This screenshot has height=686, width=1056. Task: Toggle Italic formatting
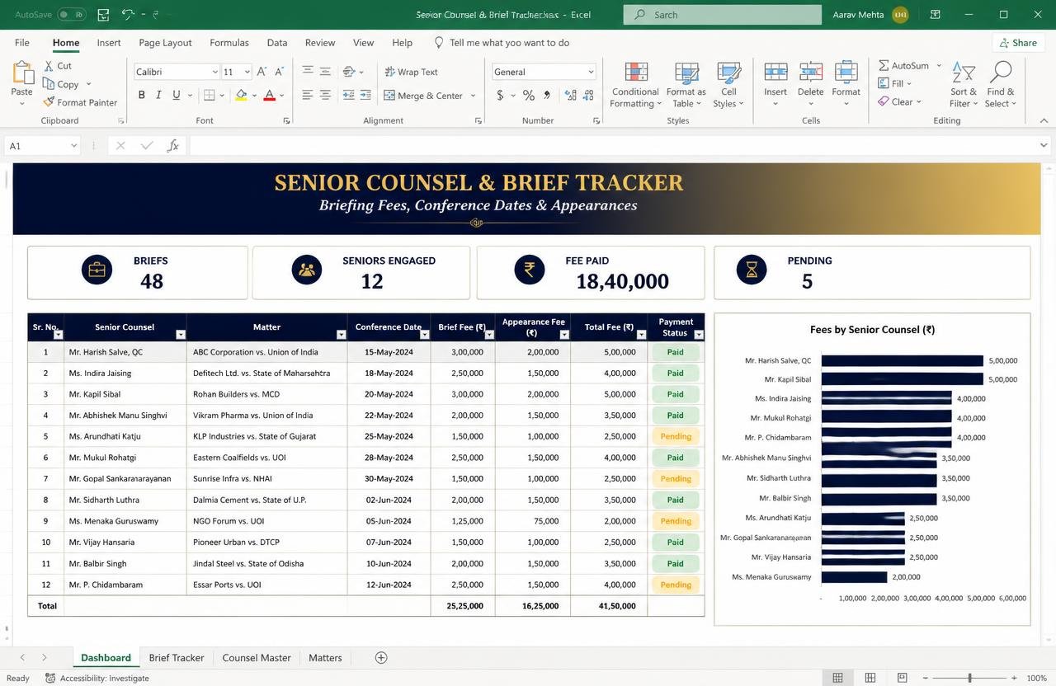(159, 96)
